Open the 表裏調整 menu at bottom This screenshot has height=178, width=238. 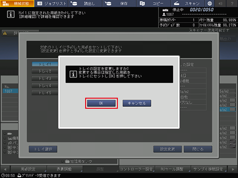point(64,169)
